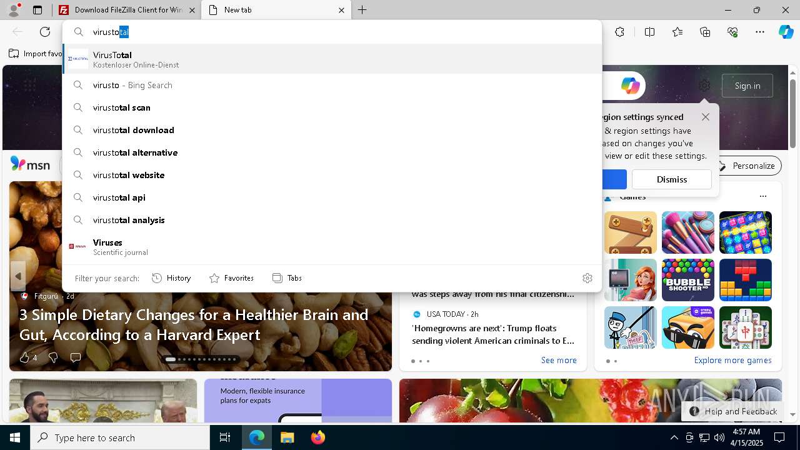Click the Personalize button
This screenshot has height=450, width=800.
746,166
